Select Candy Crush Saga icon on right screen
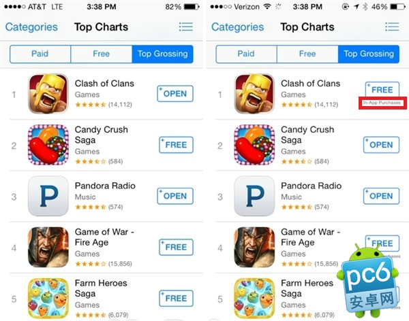Screen dimensions: 409x321 click(x=254, y=145)
